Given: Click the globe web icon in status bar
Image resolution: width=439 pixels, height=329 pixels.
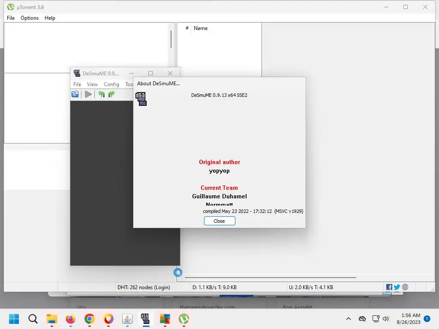Looking at the screenshot, I should [405, 287].
